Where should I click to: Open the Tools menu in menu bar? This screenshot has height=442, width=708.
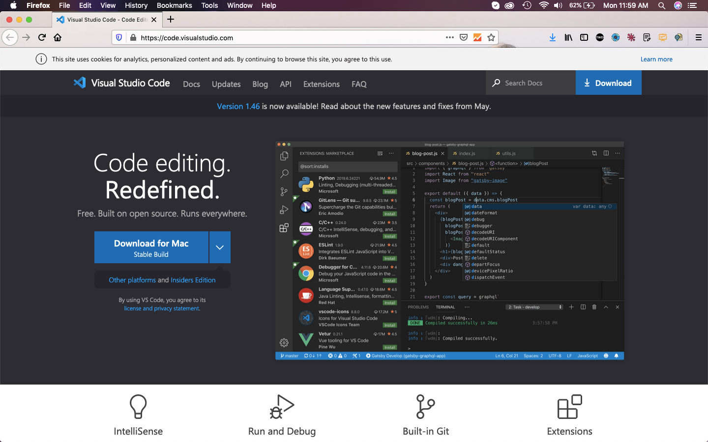click(x=209, y=5)
